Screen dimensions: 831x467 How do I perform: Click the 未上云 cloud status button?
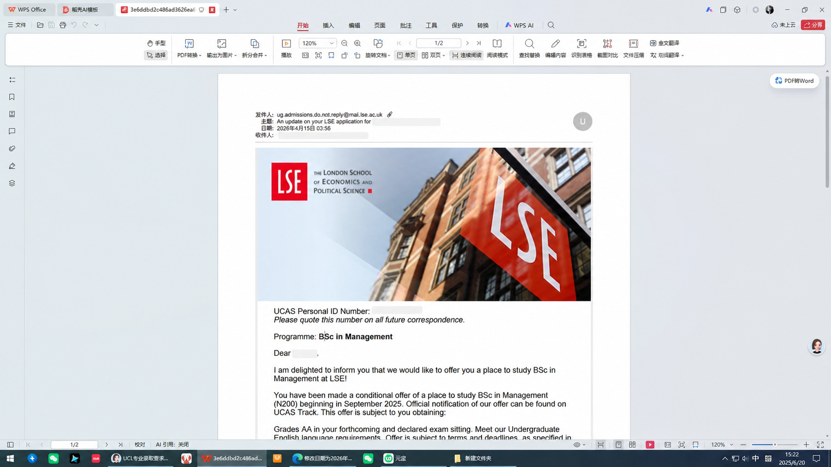(x=783, y=25)
